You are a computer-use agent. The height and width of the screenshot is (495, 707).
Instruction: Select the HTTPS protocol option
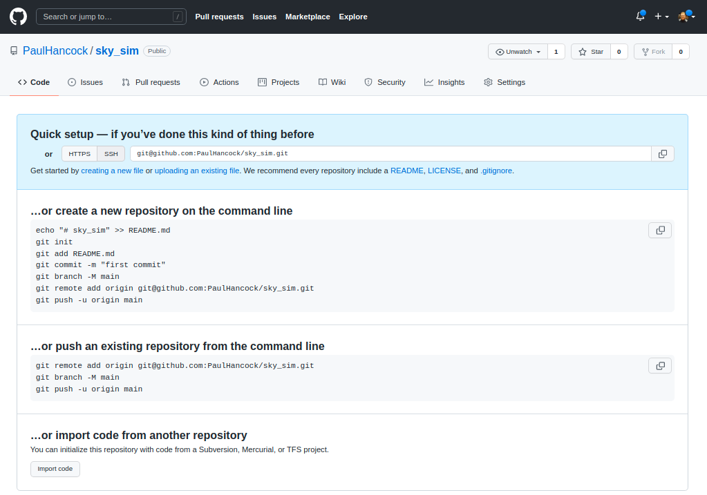pos(79,153)
